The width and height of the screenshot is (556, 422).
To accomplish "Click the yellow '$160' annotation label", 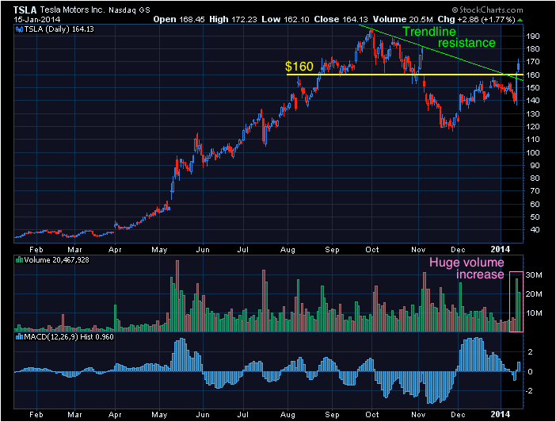I will pos(299,67).
